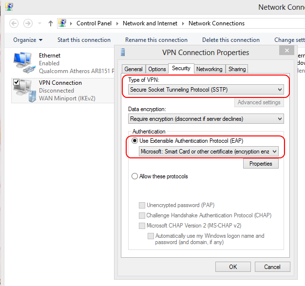Click the up directory arrow
This screenshot has height=286, width=305.
[x=51, y=23]
